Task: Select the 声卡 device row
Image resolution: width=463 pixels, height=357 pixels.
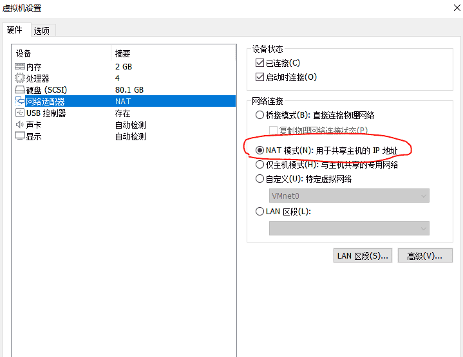Action: tap(125, 125)
